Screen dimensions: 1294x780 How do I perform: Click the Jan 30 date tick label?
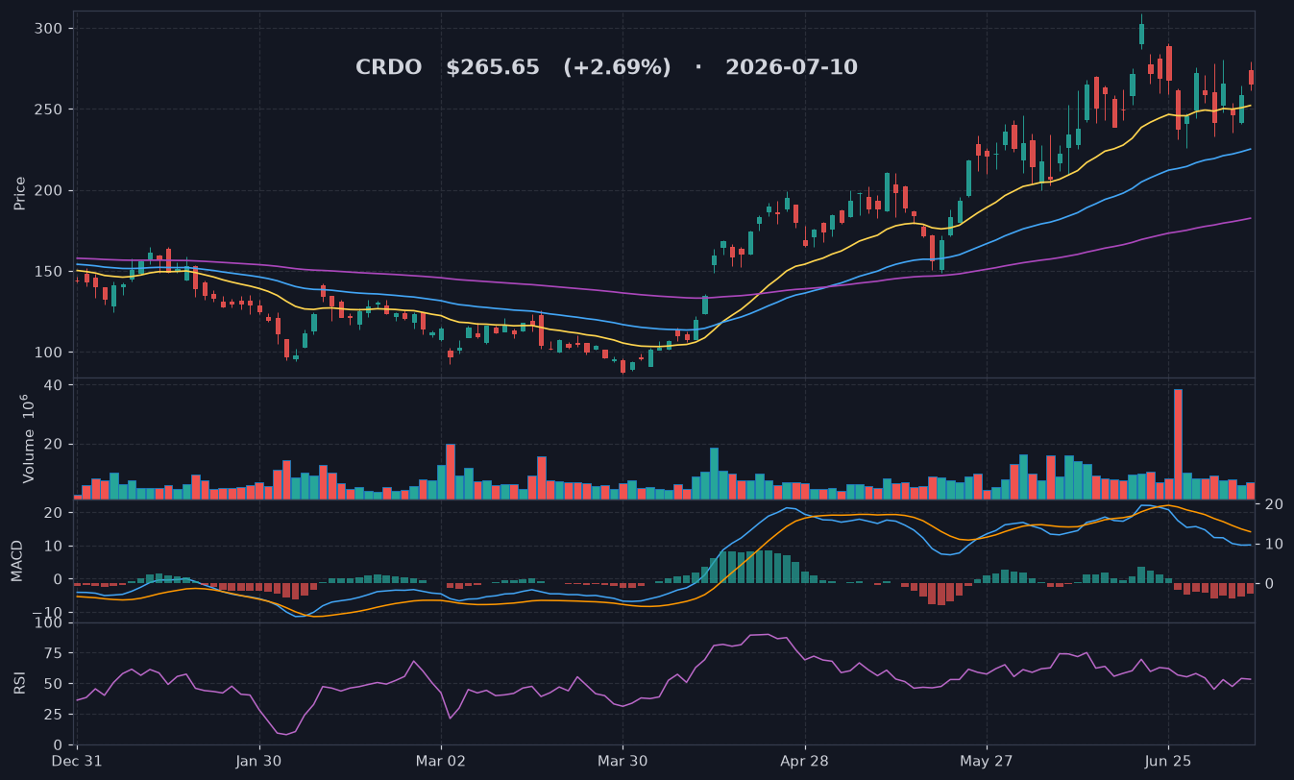coord(259,761)
